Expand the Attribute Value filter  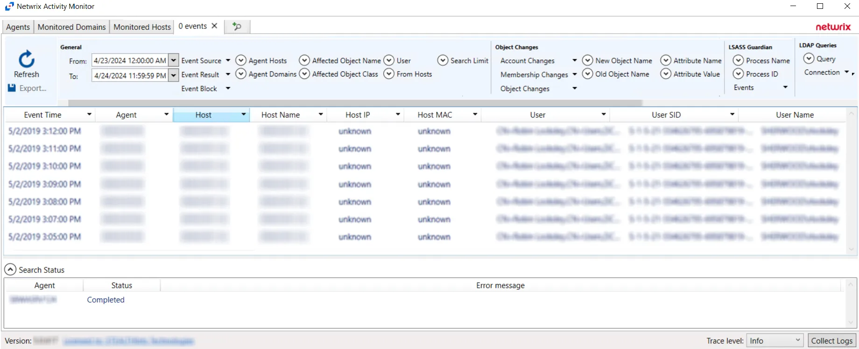[x=666, y=74]
